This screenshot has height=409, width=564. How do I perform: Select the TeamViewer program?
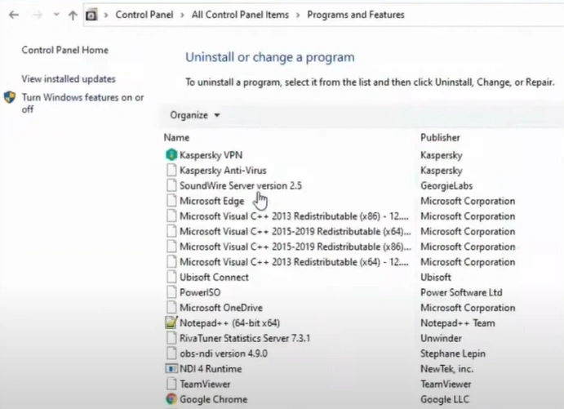205,385
